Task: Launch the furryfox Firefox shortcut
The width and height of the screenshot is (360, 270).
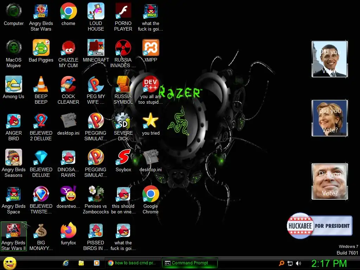Action: pyautogui.click(x=68, y=234)
